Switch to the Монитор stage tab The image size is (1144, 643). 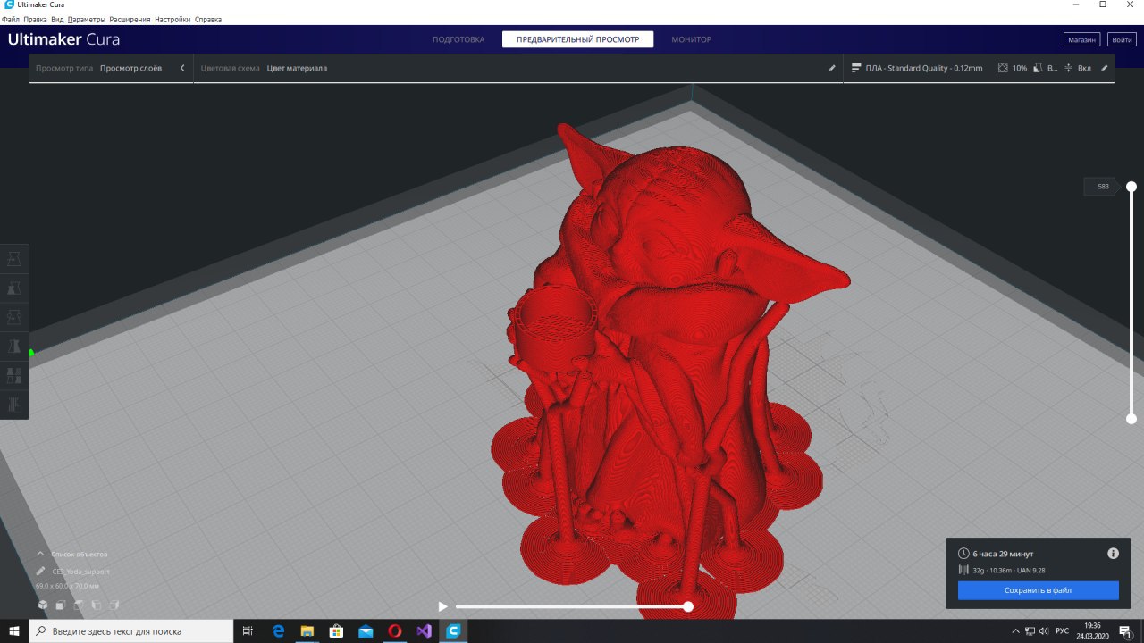(x=691, y=39)
